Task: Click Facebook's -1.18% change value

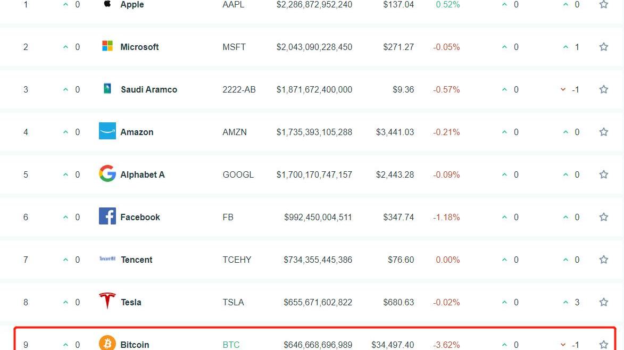Action: (446, 217)
